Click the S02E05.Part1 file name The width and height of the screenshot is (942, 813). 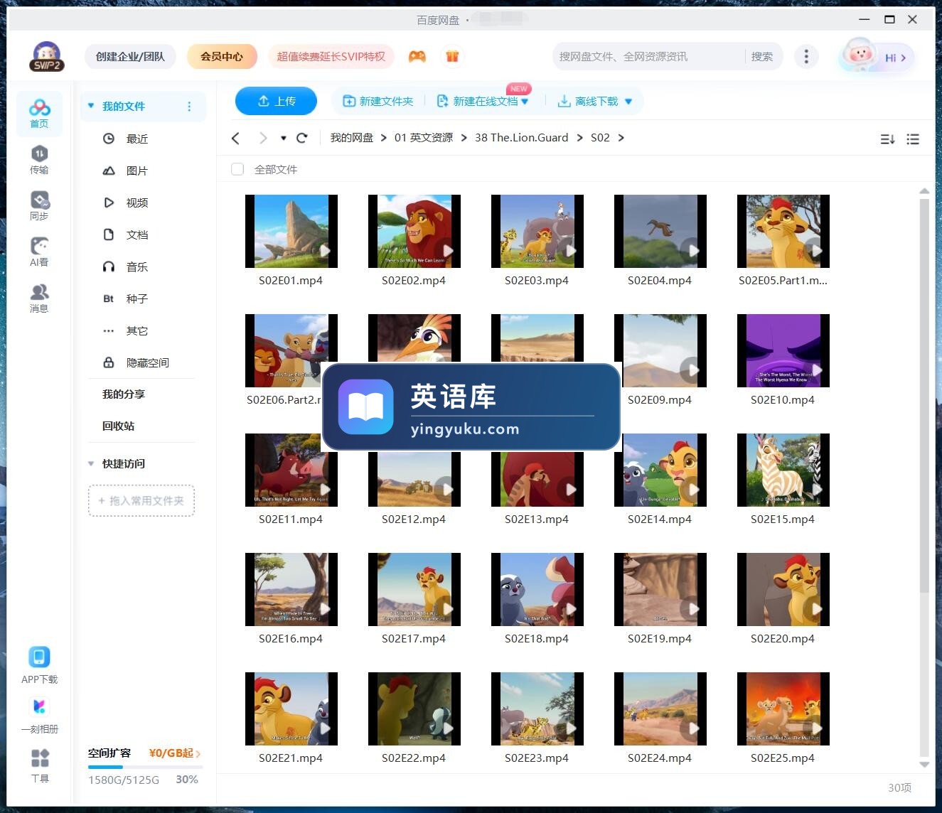(783, 281)
